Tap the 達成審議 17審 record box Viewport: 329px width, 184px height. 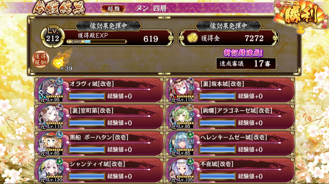(246, 63)
